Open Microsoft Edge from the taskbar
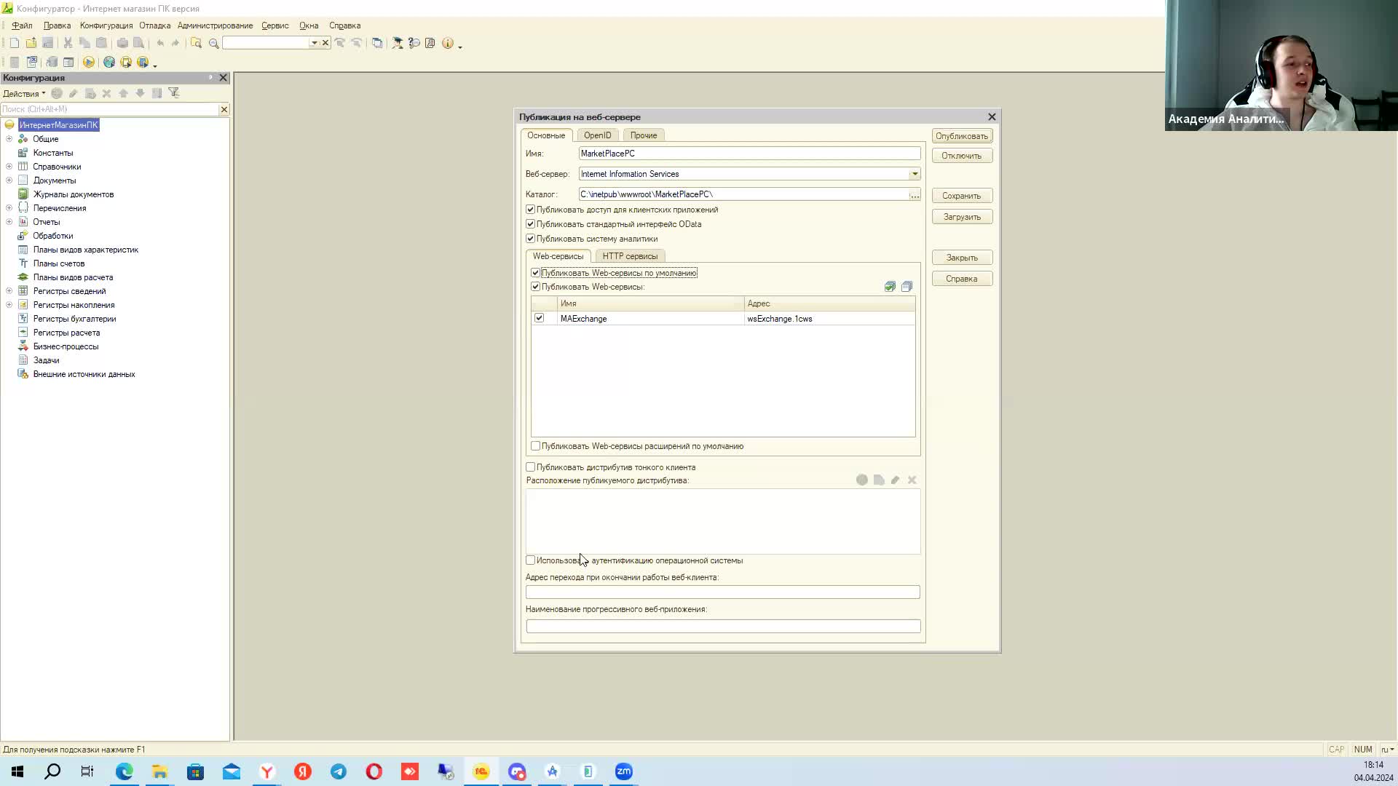1398x786 pixels. (x=125, y=771)
